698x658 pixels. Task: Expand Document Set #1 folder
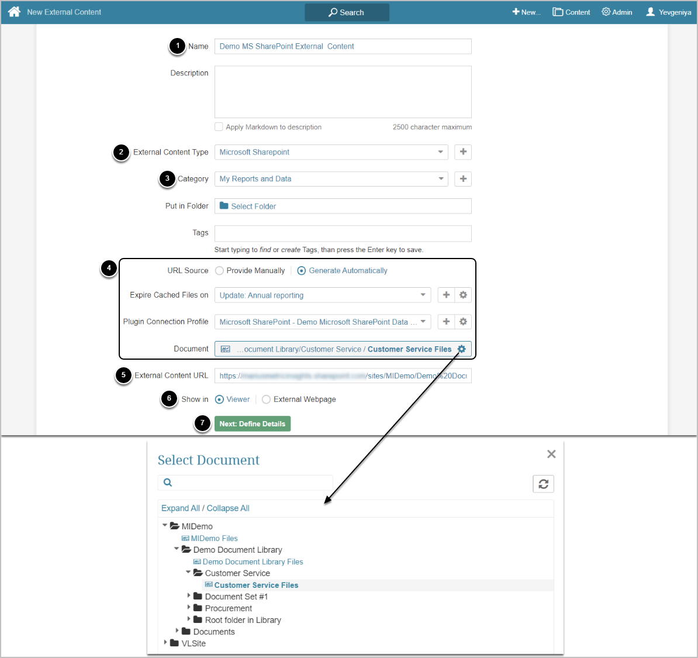coord(189,595)
